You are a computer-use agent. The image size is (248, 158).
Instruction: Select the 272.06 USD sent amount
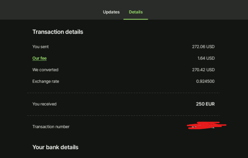(x=203, y=47)
